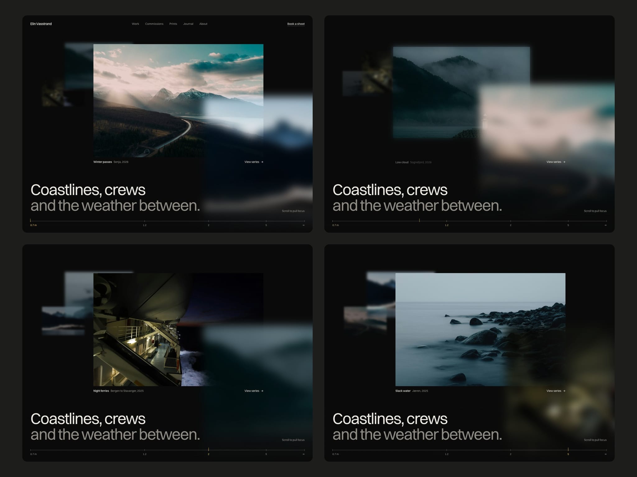The image size is (637, 477).
Task: Click focus handle at 5 under Slack water
Action: click(x=568, y=449)
